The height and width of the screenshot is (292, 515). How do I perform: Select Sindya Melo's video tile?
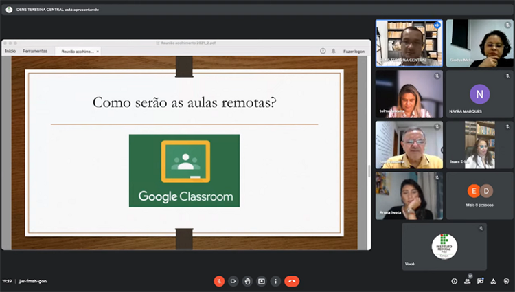pyautogui.click(x=479, y=43)
